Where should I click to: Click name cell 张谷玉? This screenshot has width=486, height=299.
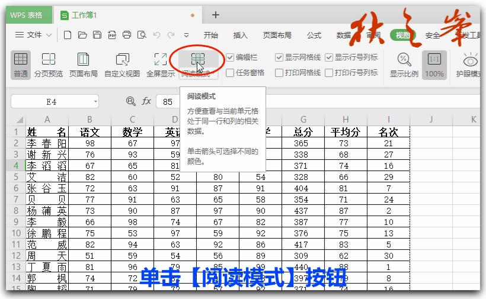[x=47, y=188]
